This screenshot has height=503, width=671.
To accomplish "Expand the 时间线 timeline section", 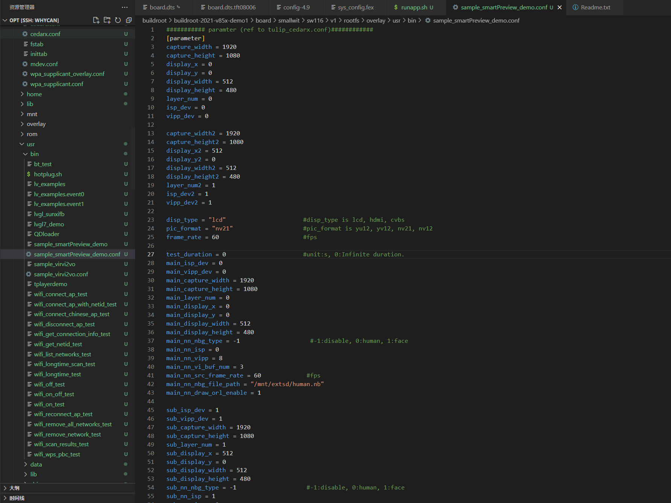I will click(17, 498).
